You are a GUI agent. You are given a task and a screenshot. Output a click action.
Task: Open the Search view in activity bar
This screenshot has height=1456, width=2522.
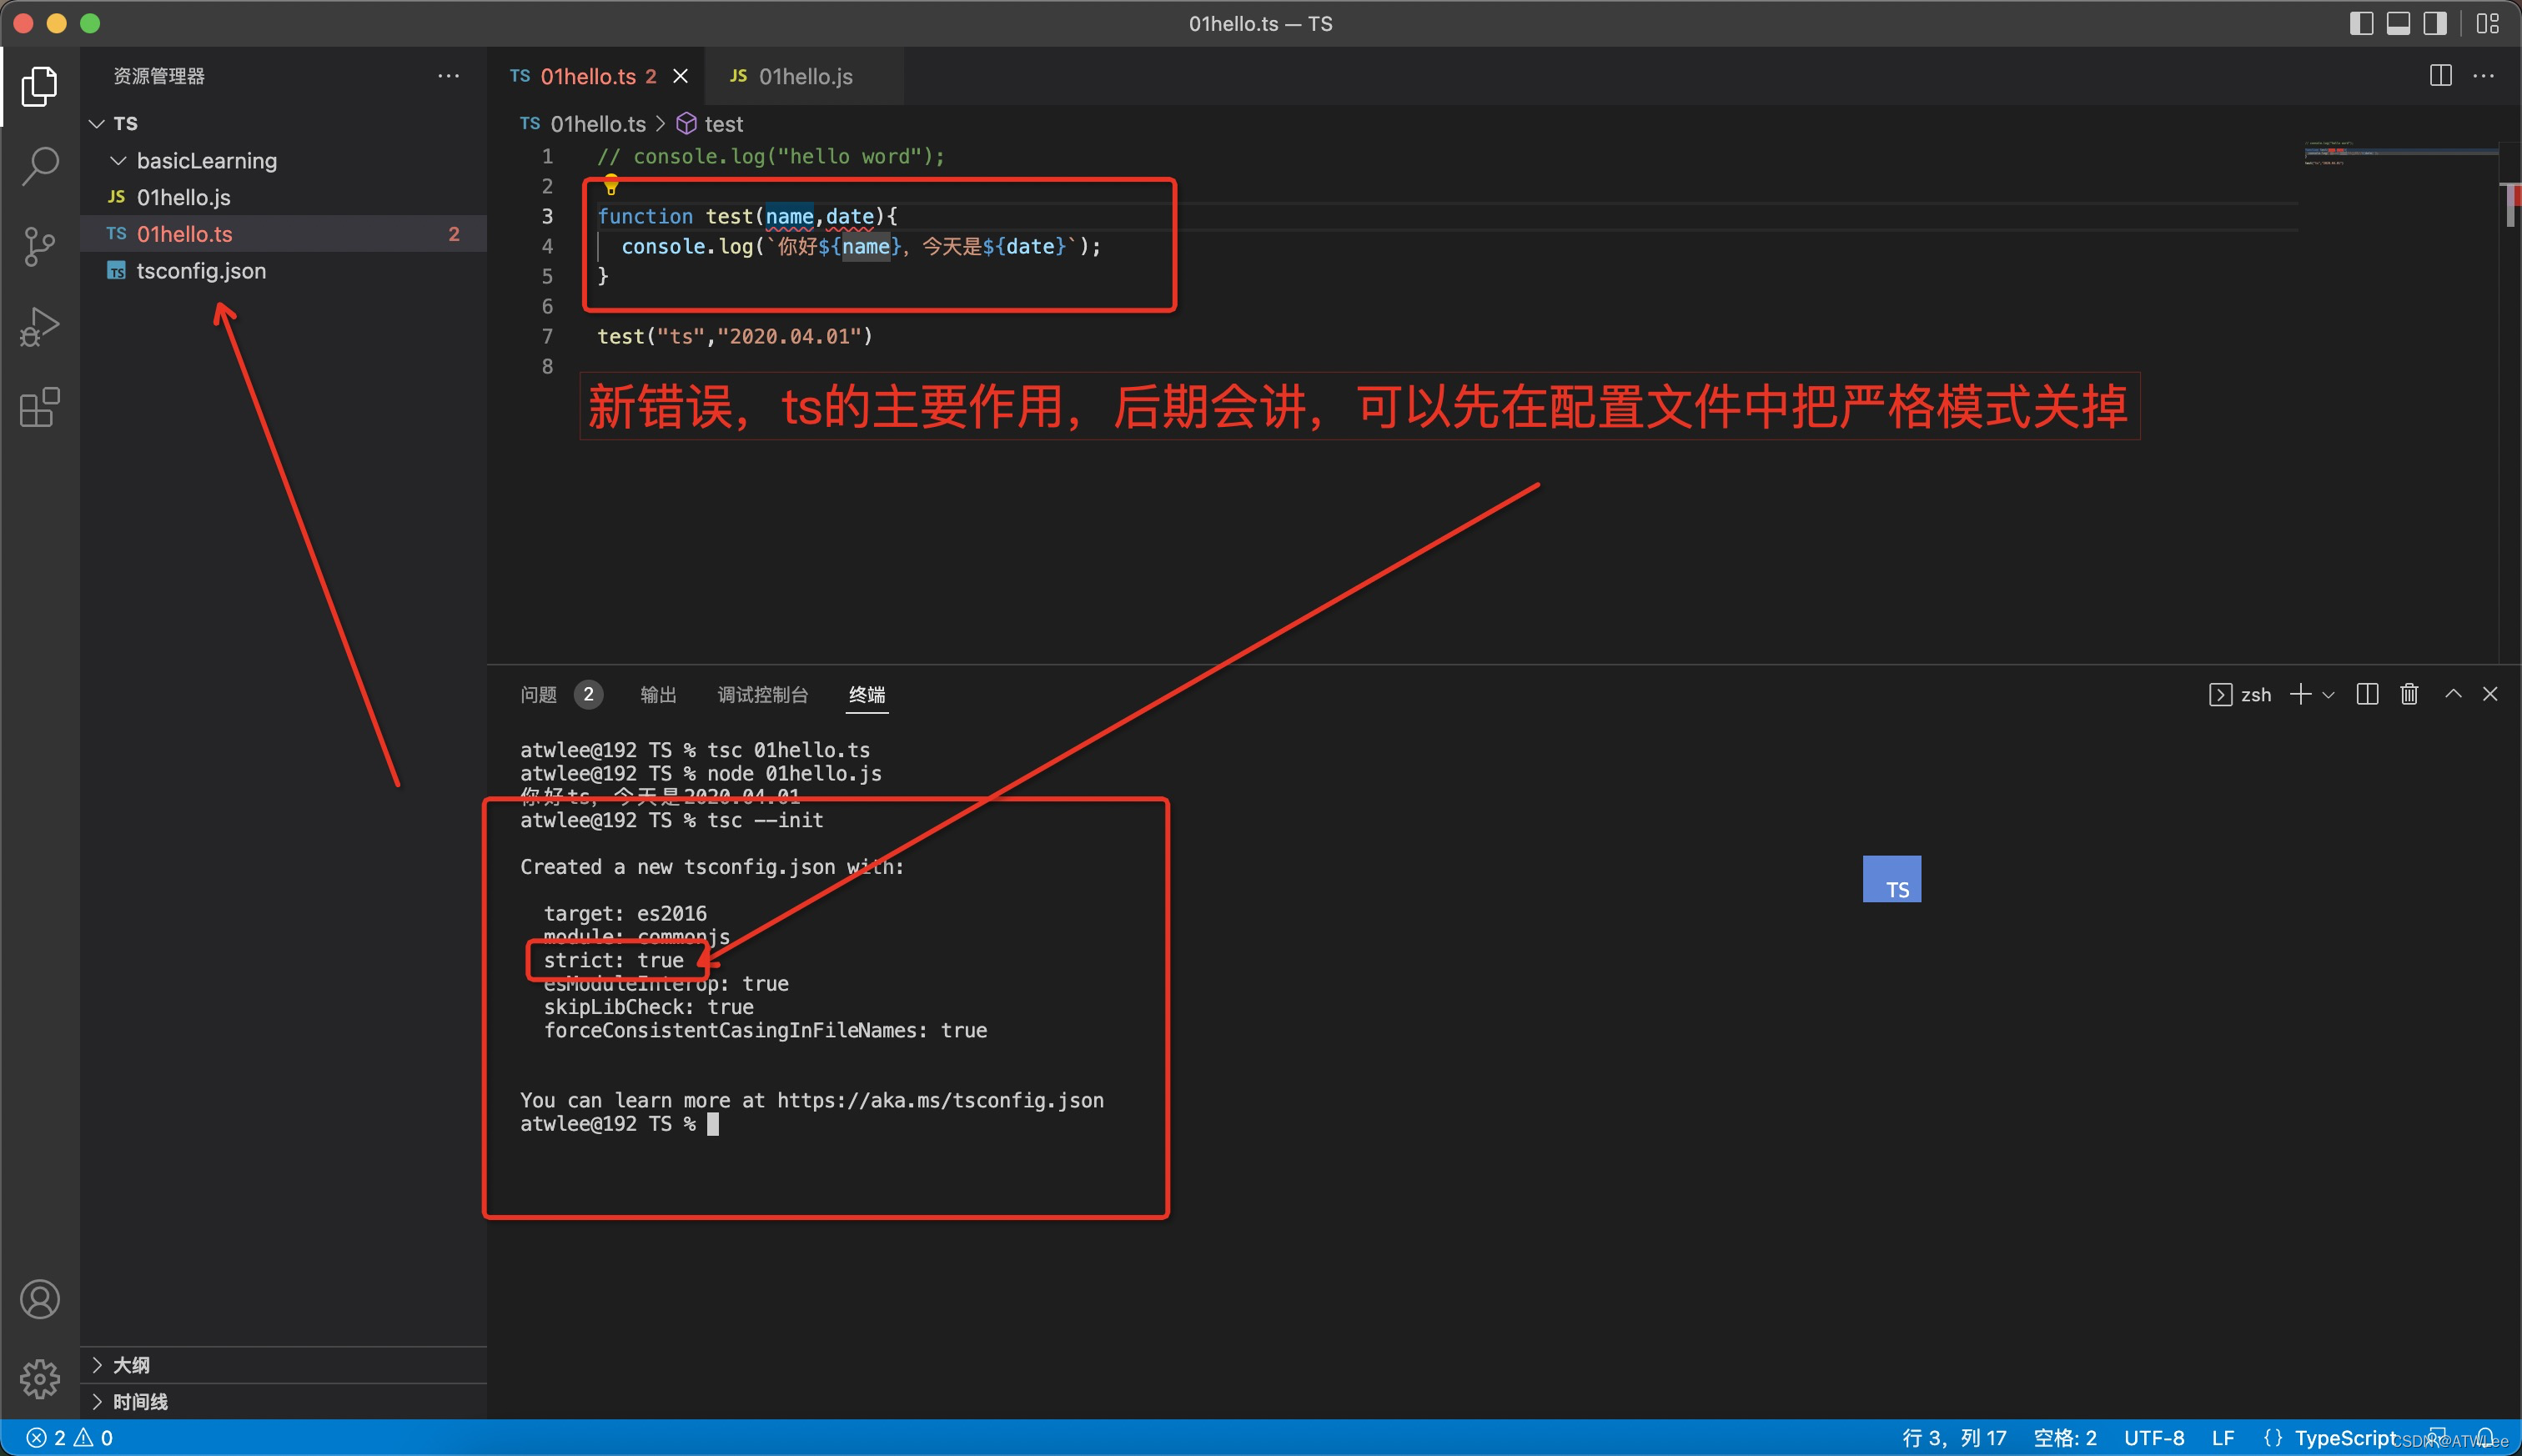coord(40,166)
